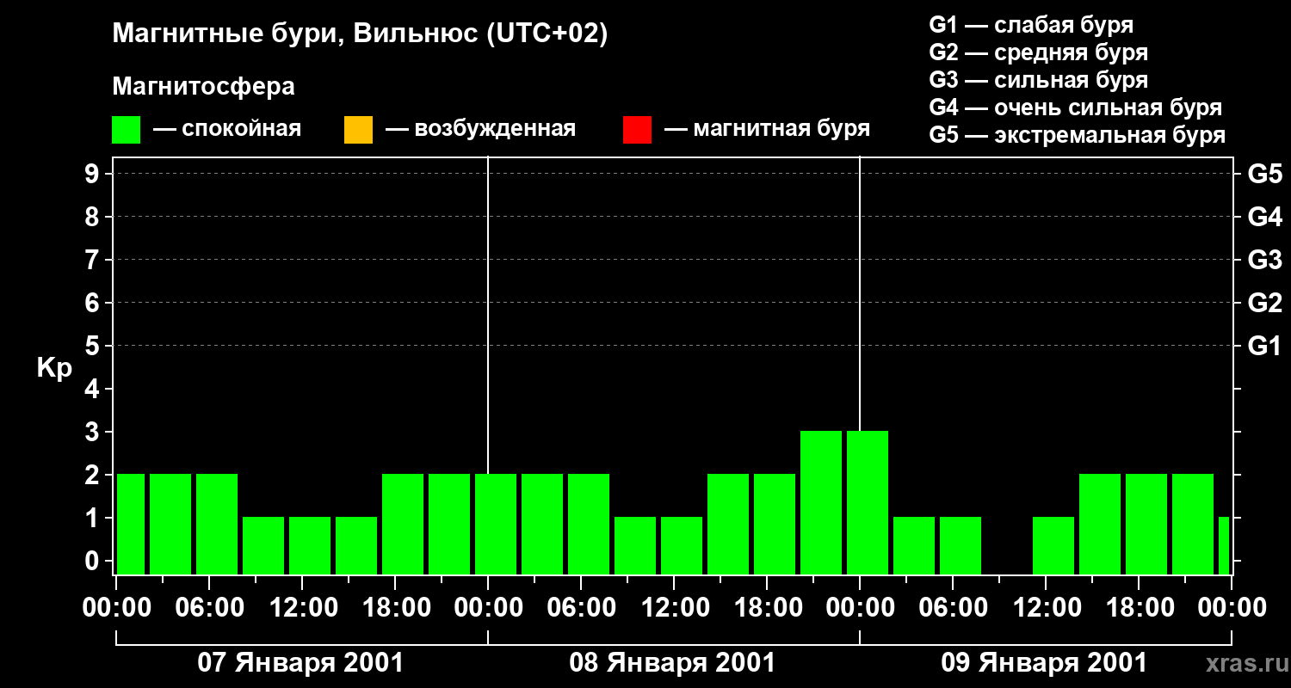This screenshot has height=688, width=1291.
Task: Click the '— спокойная' legend label
Action: [227, 129]
